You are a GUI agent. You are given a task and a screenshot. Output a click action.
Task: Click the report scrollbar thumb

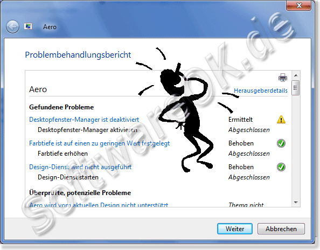(296, 88)
